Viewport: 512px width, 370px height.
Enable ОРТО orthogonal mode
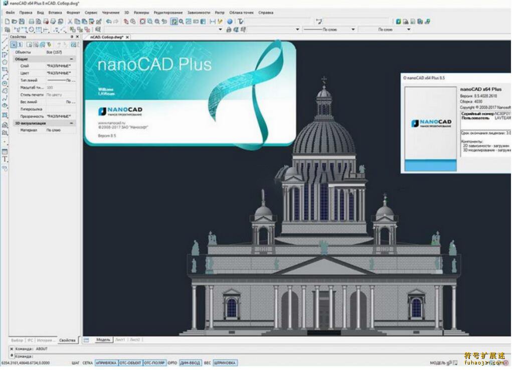[172, 363]
